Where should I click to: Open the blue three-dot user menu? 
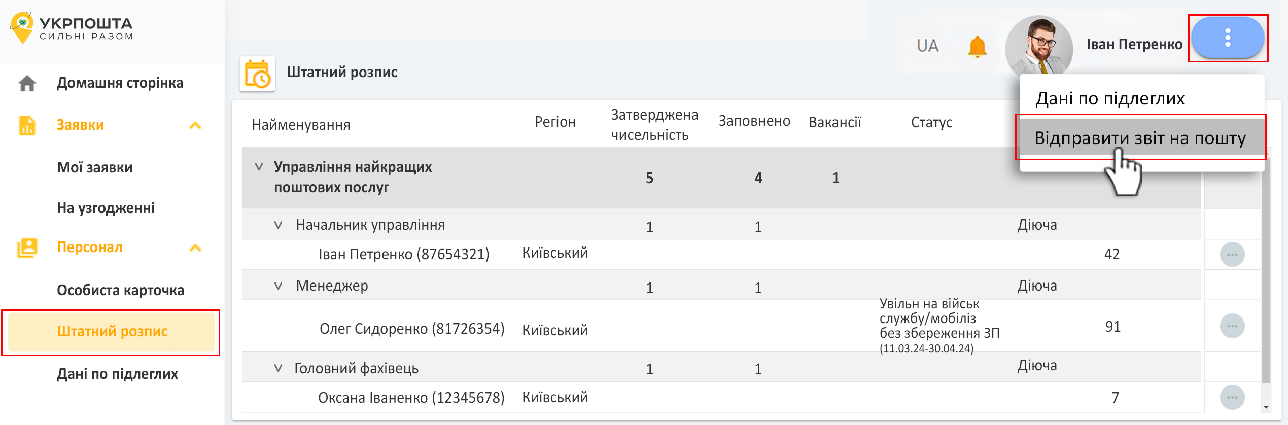click(x=1227, y=39)
